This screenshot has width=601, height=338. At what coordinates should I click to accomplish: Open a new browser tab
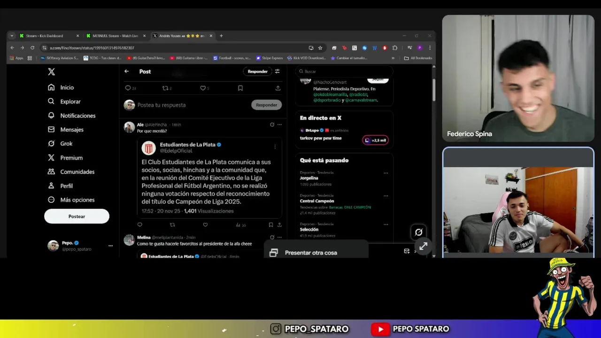(221, 36)
